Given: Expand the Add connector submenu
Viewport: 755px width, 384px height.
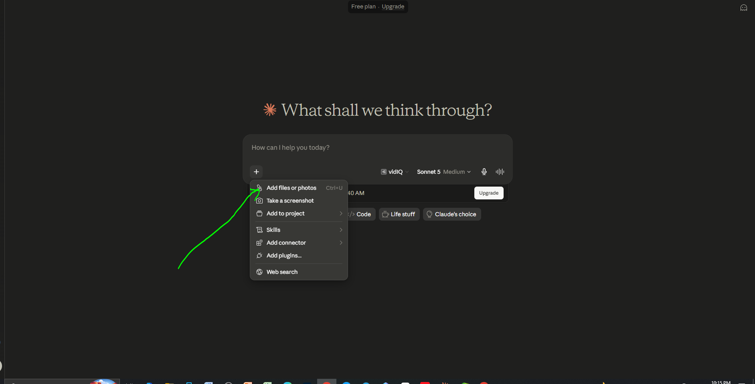Looking at the screenshot, I should pyautogui.click(x=299, y=243).
